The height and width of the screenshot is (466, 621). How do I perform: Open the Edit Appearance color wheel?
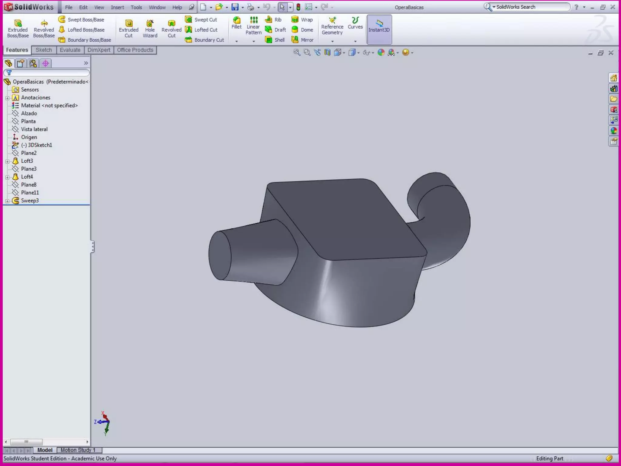pyautogui.click(x=381, y=52)
